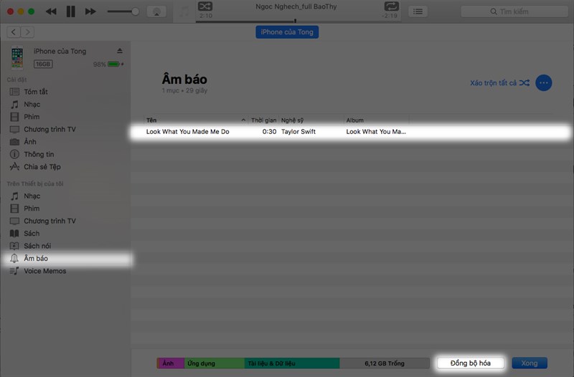574x377 pixels.
Task: Click the Look What You Ma... album cell
Action: tap(376, 132)
